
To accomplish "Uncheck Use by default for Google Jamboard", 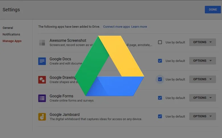I will click(160, 116).
